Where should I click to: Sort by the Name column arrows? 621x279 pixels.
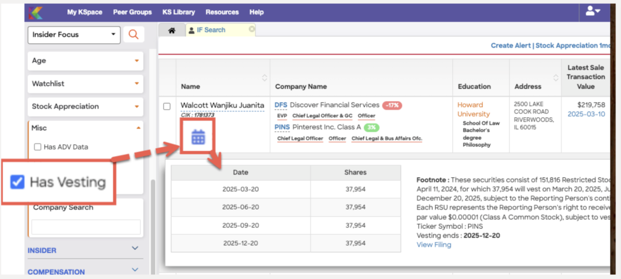(x=264, y=78)
